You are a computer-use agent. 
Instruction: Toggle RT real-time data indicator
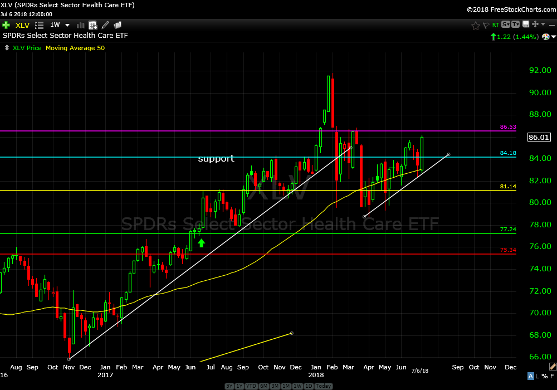pyautogui.click(x=495, y=25)
